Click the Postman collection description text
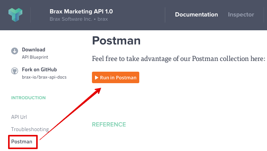Viewport: 267px width, 151px height. point(179,59)
